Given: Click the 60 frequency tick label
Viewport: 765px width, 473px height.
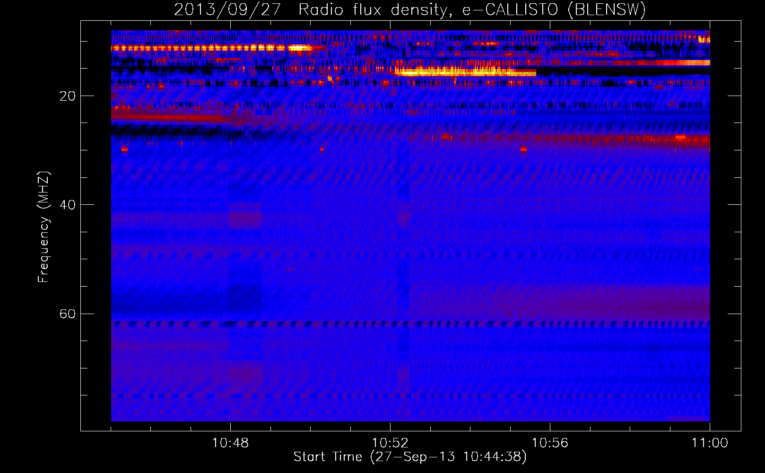Looking at the screenshot, I should click(67, 314).
